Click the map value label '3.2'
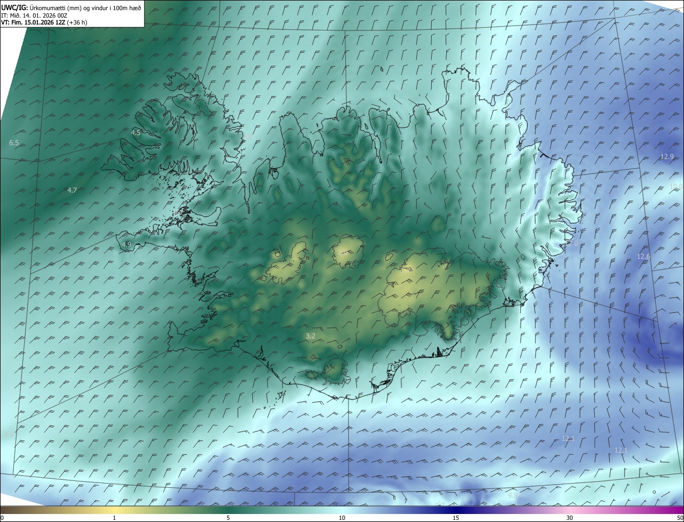 [x=310, y=336]
